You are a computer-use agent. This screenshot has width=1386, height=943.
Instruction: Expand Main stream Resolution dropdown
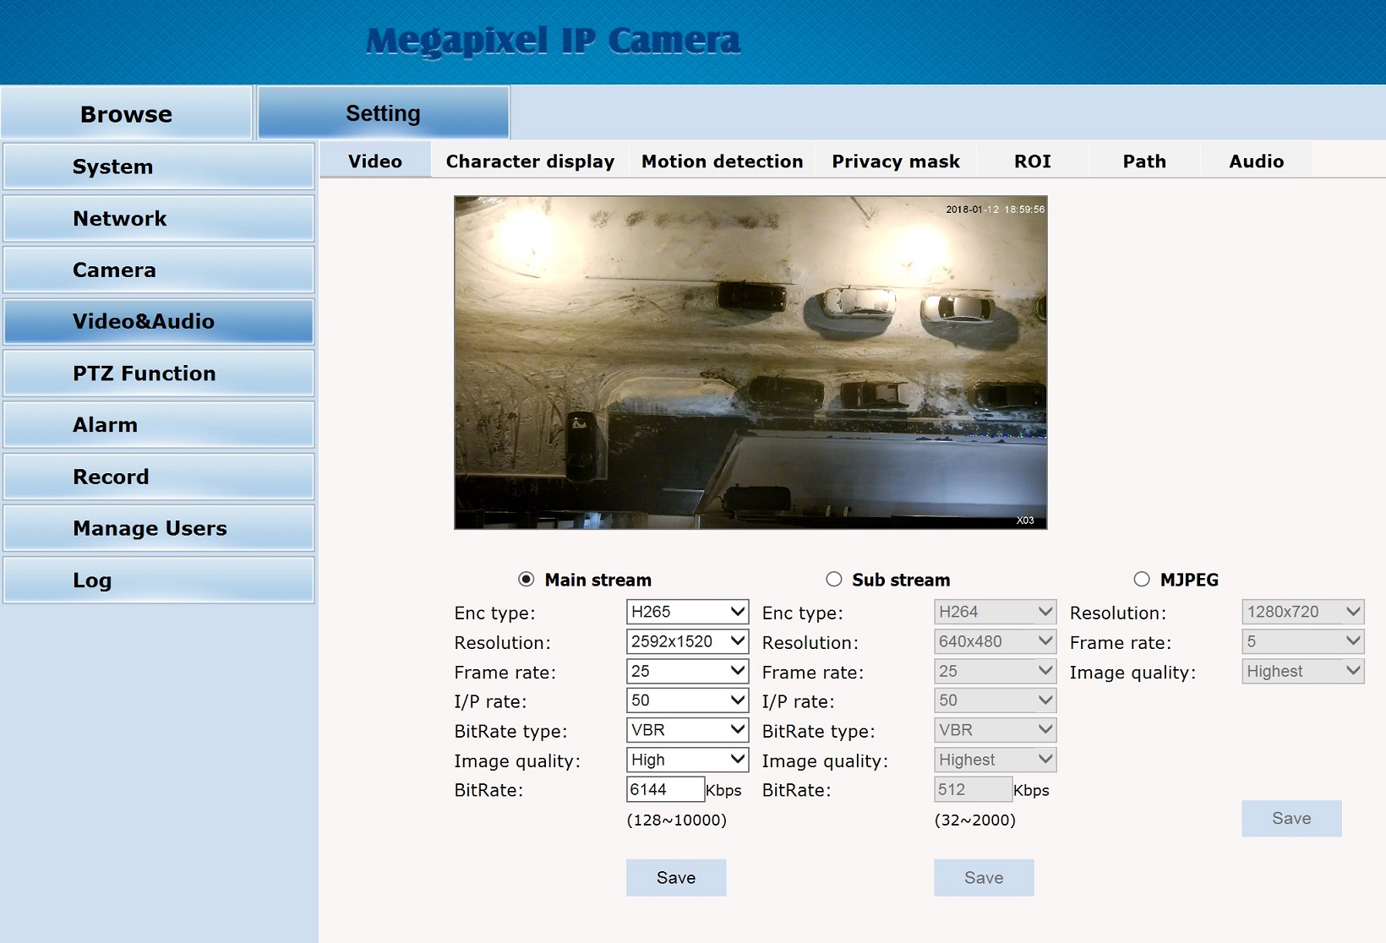coord(687,641)
